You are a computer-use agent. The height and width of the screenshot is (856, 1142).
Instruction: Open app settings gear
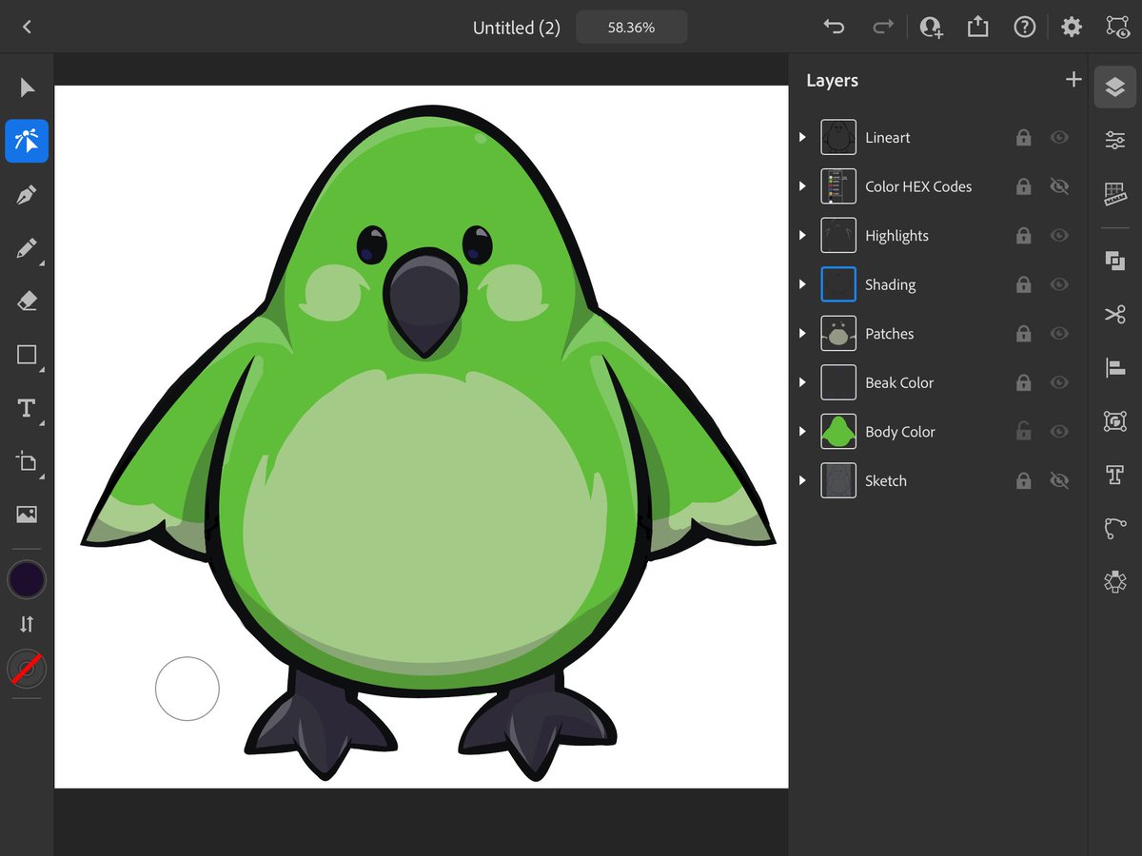[1072, 27]
